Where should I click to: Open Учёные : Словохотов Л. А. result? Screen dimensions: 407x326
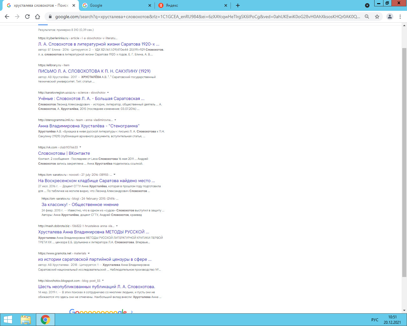click(91, 98)
